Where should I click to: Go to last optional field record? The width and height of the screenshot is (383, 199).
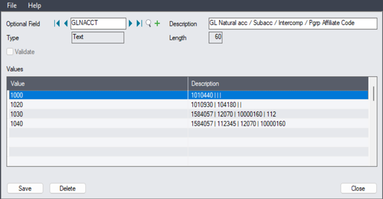(x=139, y=24)
